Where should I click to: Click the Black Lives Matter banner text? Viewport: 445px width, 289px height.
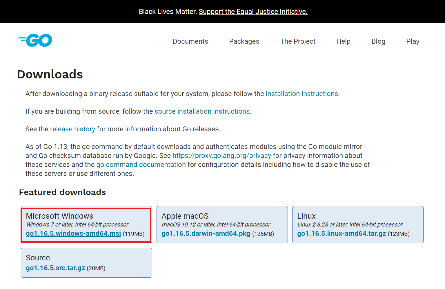(168, 12)
